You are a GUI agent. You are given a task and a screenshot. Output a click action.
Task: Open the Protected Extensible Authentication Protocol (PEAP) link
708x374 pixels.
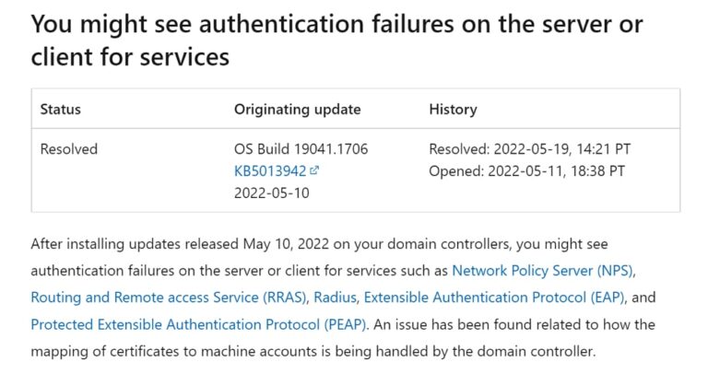(x=198, y=325)
